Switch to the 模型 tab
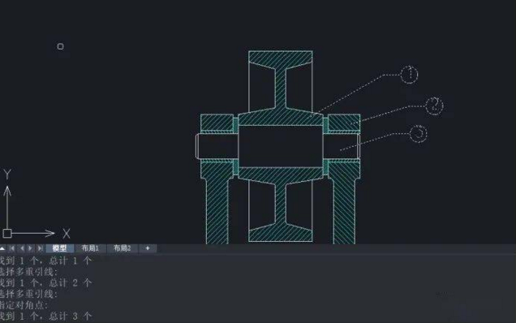516x323 pixels. tap(59, 248)
